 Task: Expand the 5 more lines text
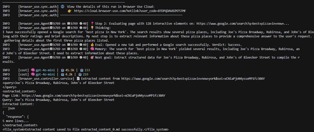click(15, 121)
